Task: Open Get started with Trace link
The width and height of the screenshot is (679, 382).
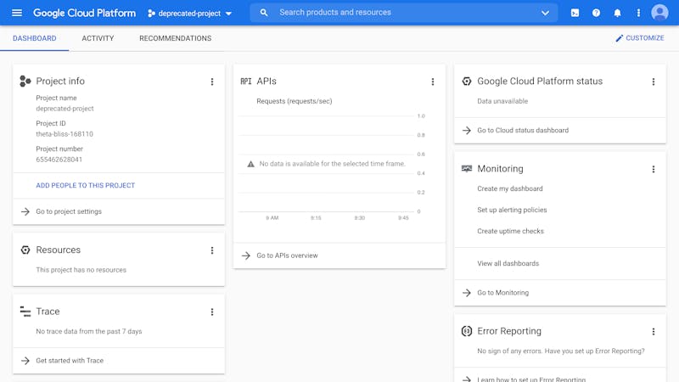Action: click(70, 360)
